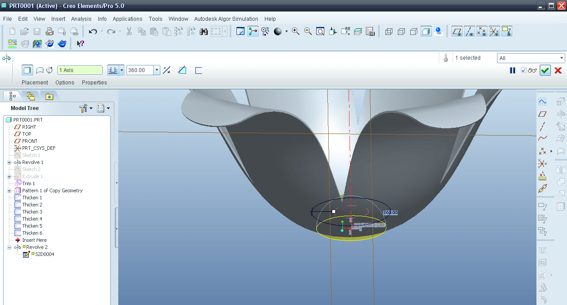Image resolution: width=567 pixels, height=305 pixels.
Task: Click the remove material icon
Action: pos(182,70)
